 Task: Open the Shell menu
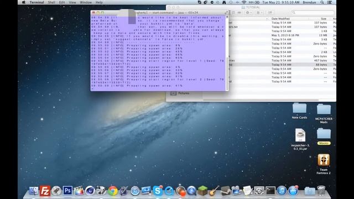51,2
